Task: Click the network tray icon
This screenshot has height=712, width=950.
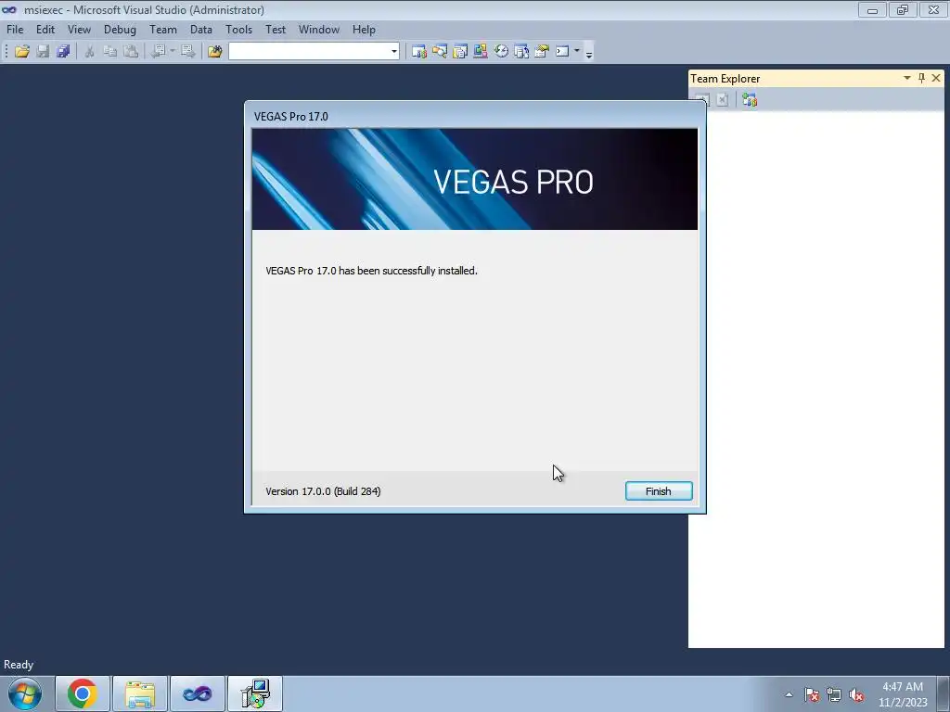Action: click(x=834, y=694)
